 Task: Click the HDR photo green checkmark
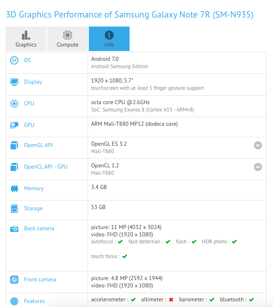click(234, 242)
